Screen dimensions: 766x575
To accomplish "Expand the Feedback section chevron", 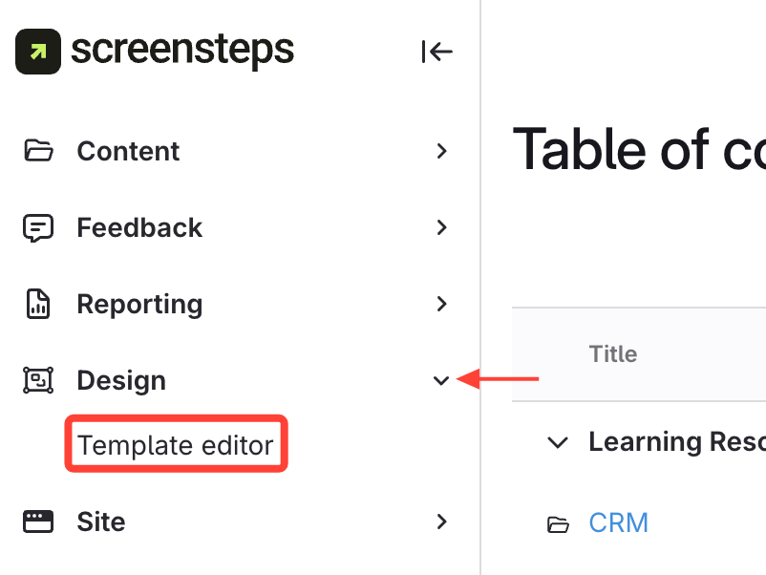I will click(441, 227).
